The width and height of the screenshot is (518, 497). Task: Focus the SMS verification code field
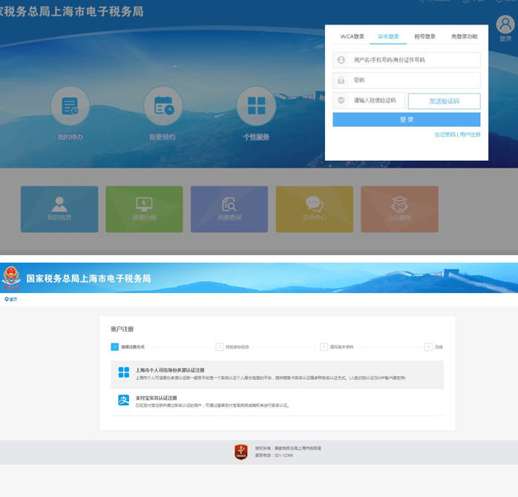pos(369,101)
